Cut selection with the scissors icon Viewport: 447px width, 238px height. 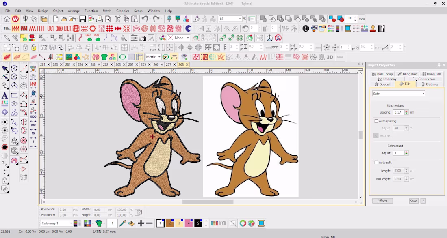coord(117,19)
